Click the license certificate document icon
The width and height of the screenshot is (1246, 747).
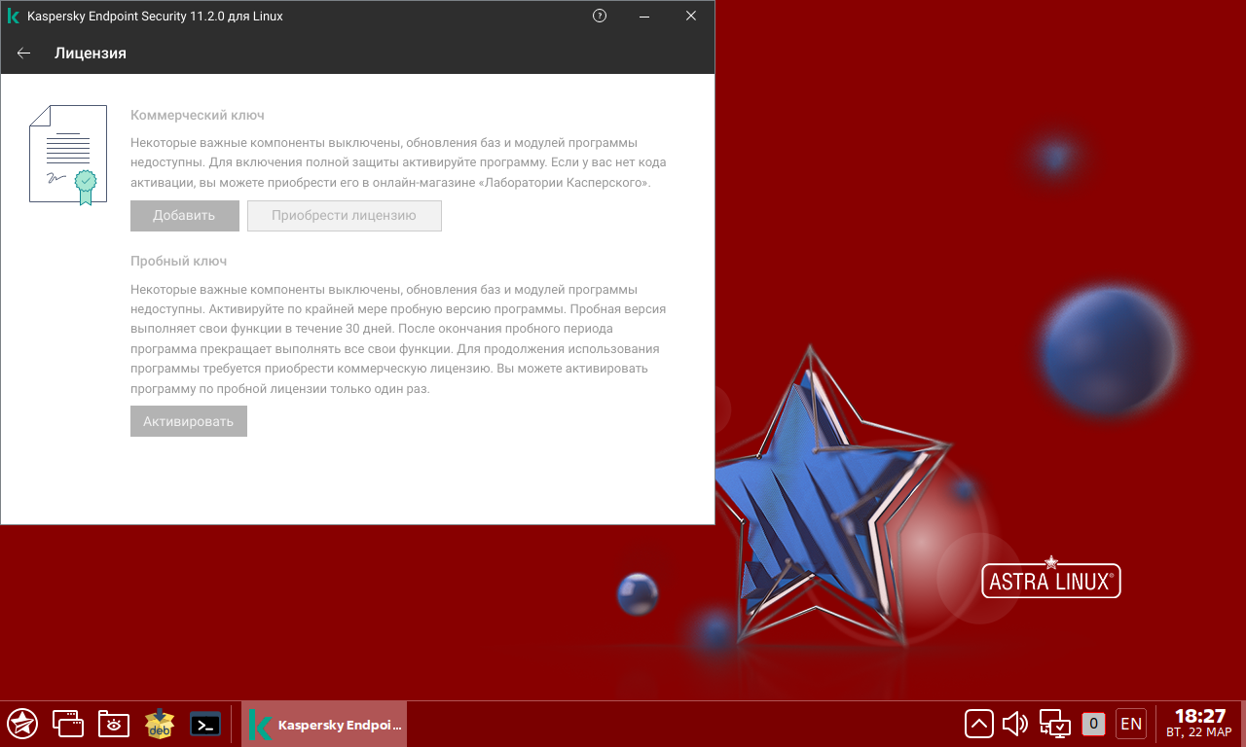click(68, 156)
